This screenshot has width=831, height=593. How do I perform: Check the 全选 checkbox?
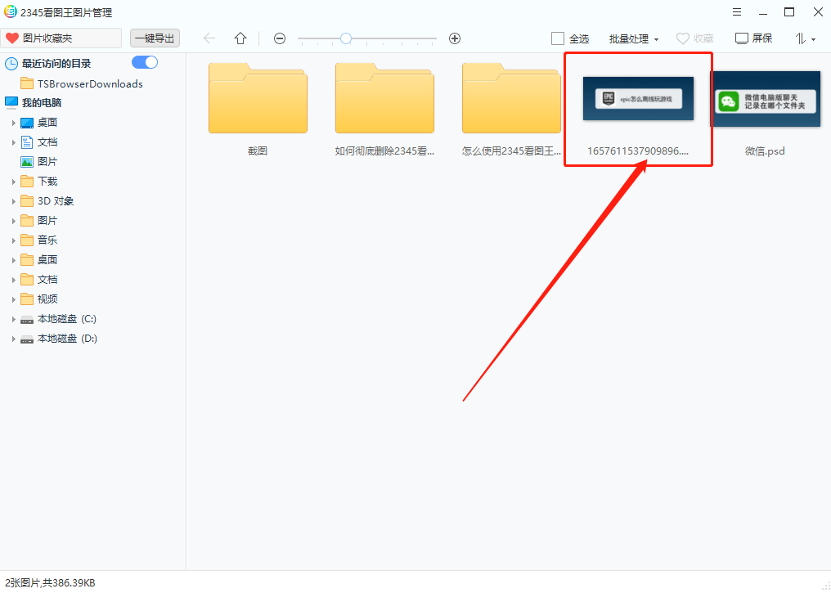click(x=558, y=38)
